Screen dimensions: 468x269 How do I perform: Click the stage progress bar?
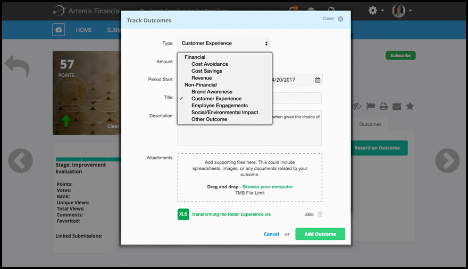point(88,159)
